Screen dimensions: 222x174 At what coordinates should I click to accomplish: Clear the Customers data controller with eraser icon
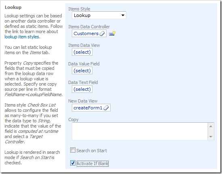click(x=102, y=34)
